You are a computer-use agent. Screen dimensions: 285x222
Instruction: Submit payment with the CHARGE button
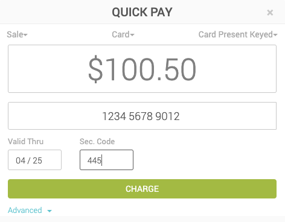coord(142,189)
